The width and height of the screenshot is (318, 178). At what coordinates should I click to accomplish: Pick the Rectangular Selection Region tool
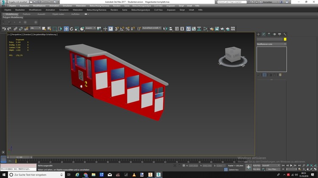[x=55, y=29]
